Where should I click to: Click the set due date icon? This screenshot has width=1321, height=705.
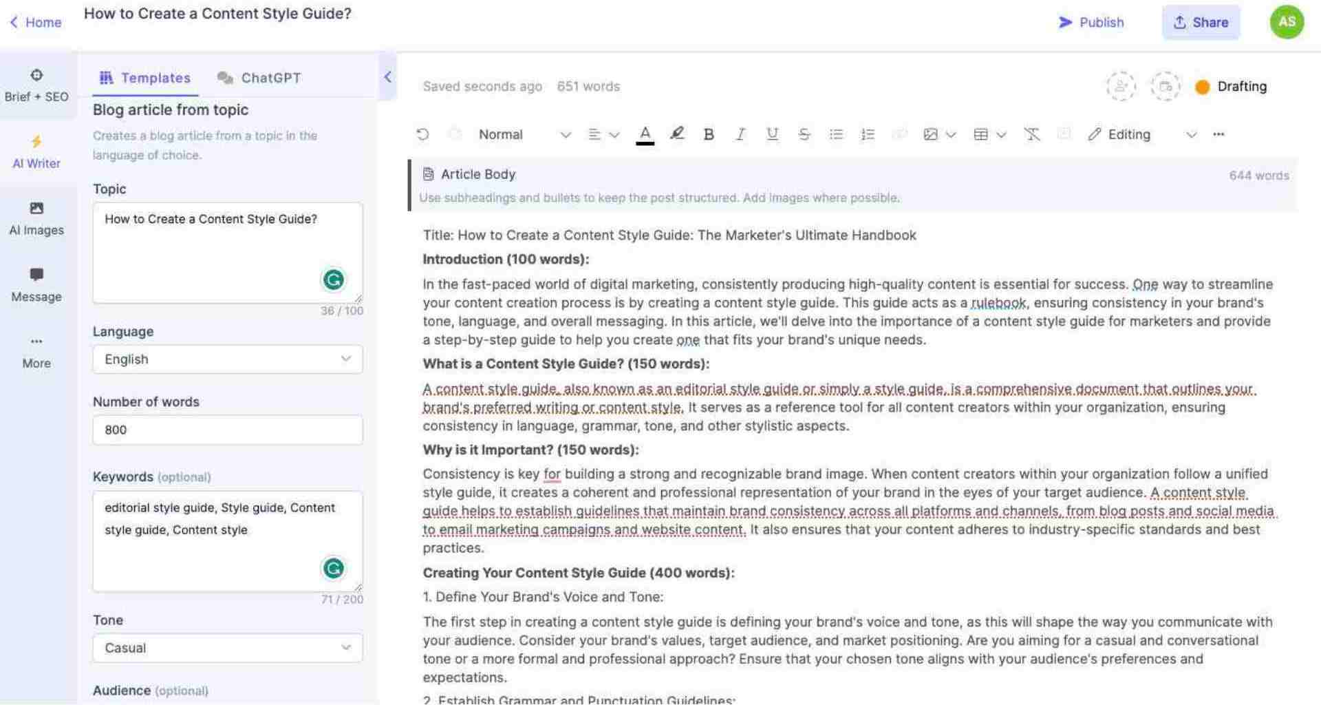pyautogui.click(x=1165, y=86)
